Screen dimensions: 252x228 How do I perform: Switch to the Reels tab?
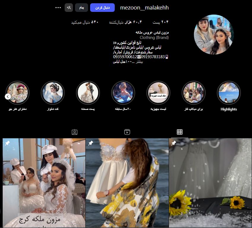point(127,132)
